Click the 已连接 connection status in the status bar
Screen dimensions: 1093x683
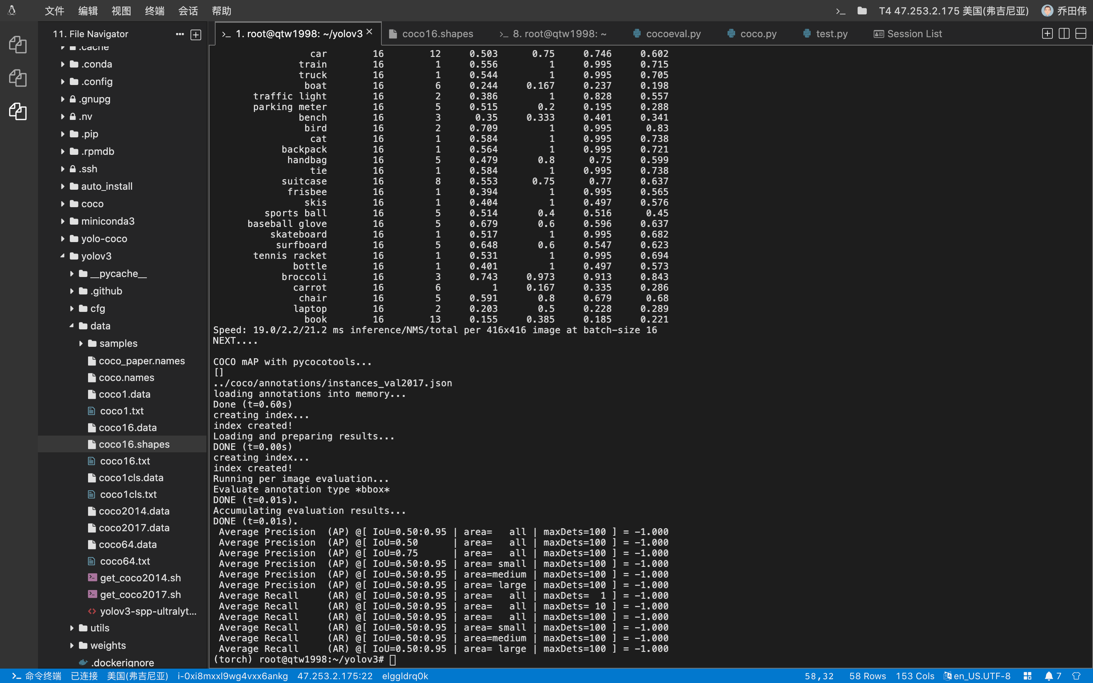click(84, 676)
